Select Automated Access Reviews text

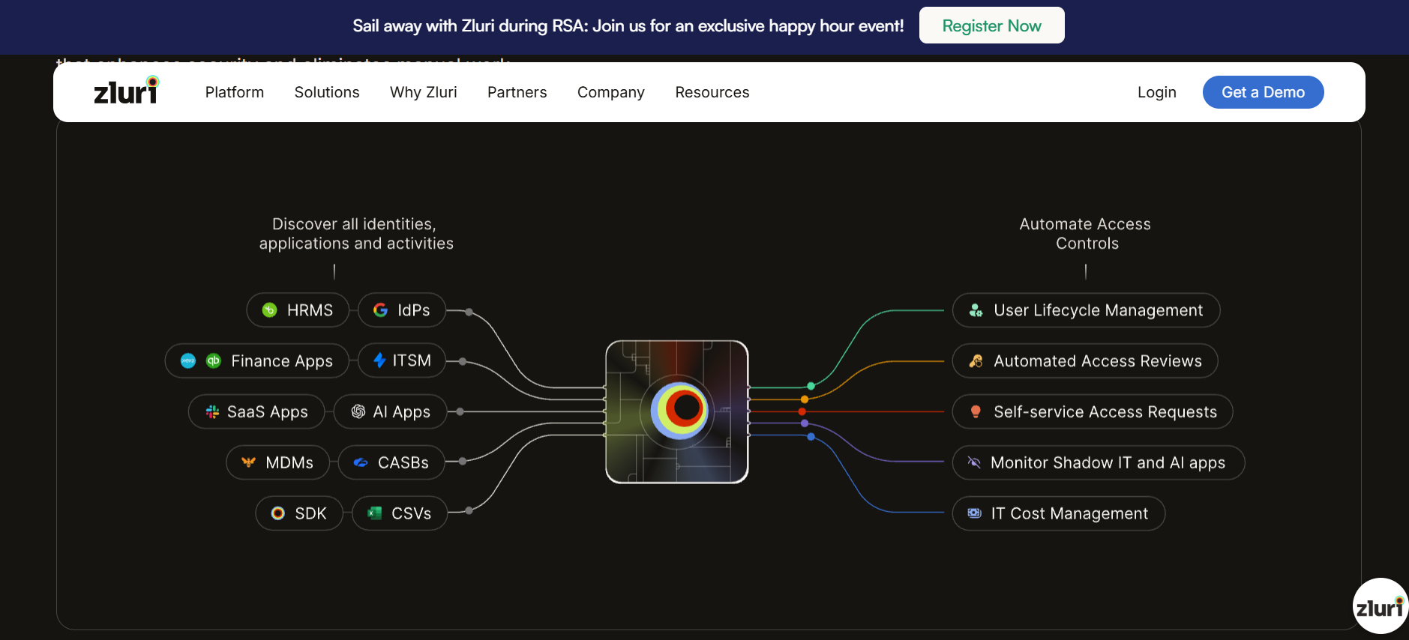click(1098, 361)
